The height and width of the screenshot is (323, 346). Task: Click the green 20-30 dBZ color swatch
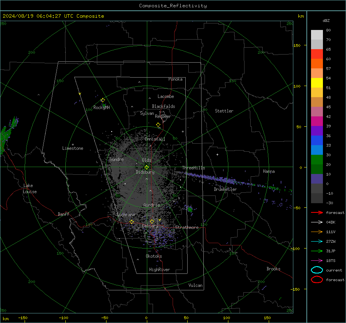tap(317, 160)
